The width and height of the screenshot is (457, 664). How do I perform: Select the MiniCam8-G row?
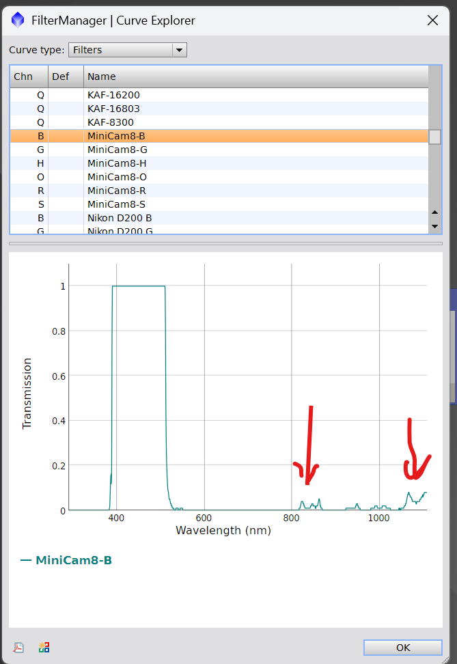click(219, 150)
